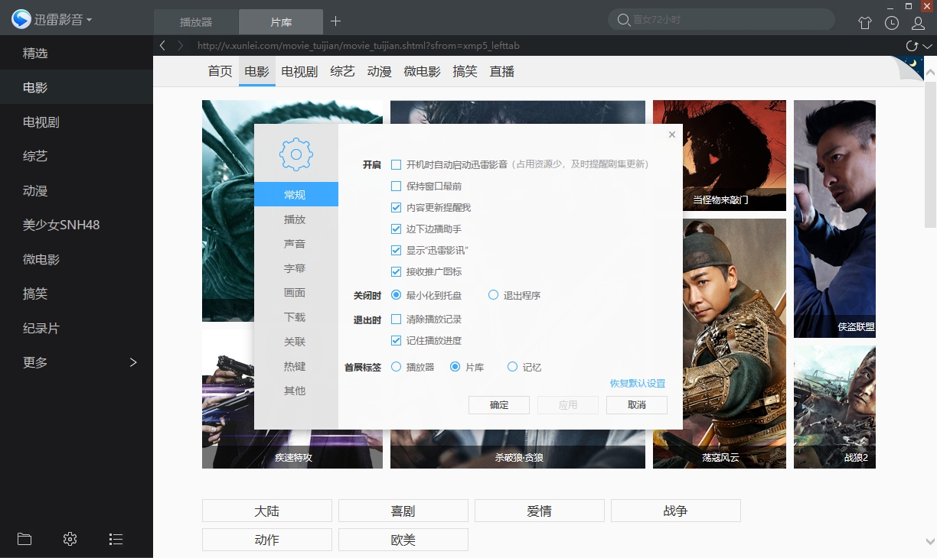The width and height of the screenshot is (937, 558).
Task: Select the 退出程序 radio option
Action: 493,295
